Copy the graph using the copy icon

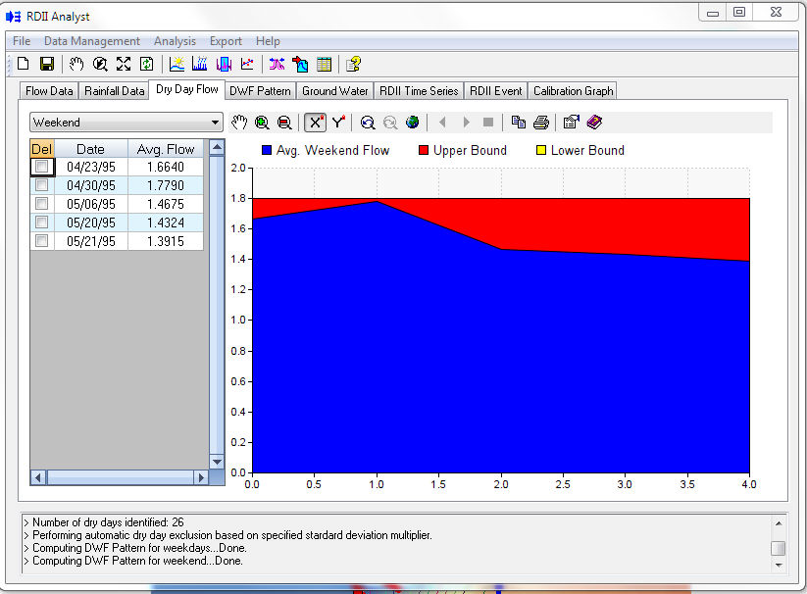[519, 123]
